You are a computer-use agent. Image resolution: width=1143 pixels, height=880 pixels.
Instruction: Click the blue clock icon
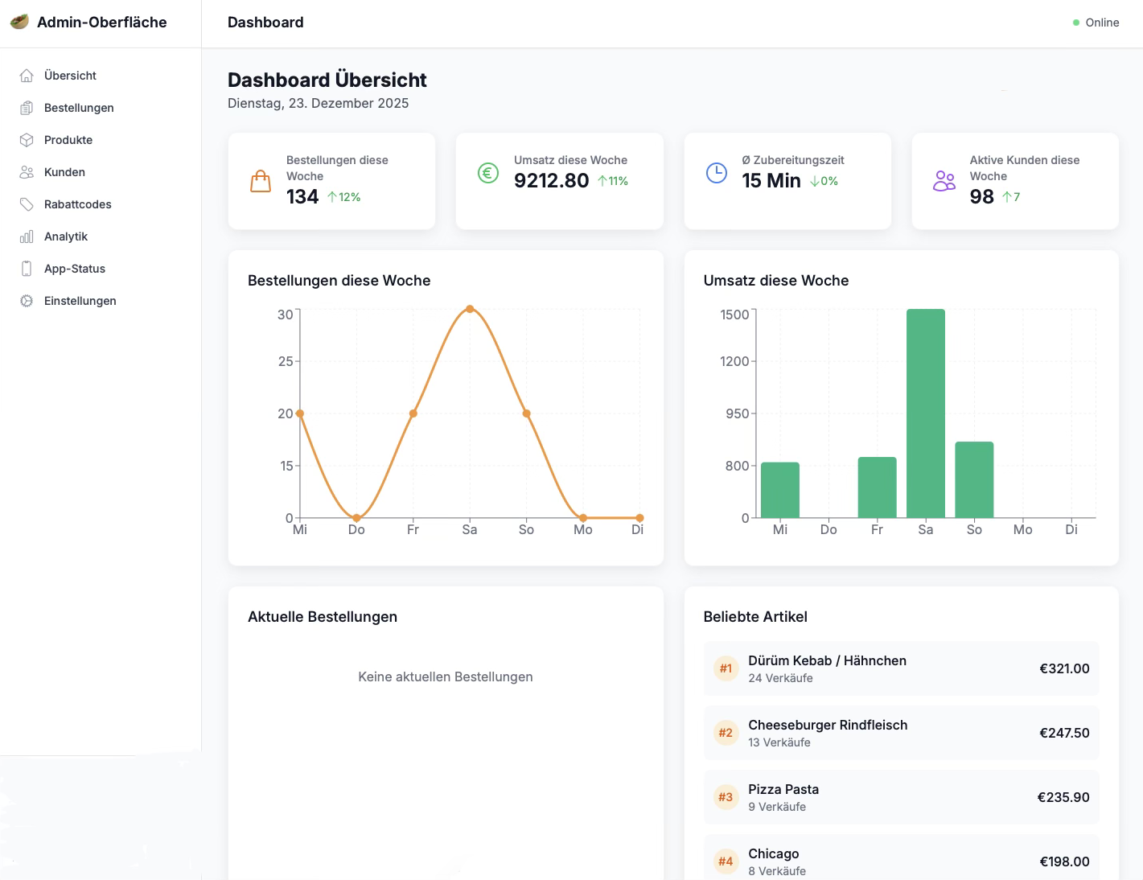pos(716,172)
